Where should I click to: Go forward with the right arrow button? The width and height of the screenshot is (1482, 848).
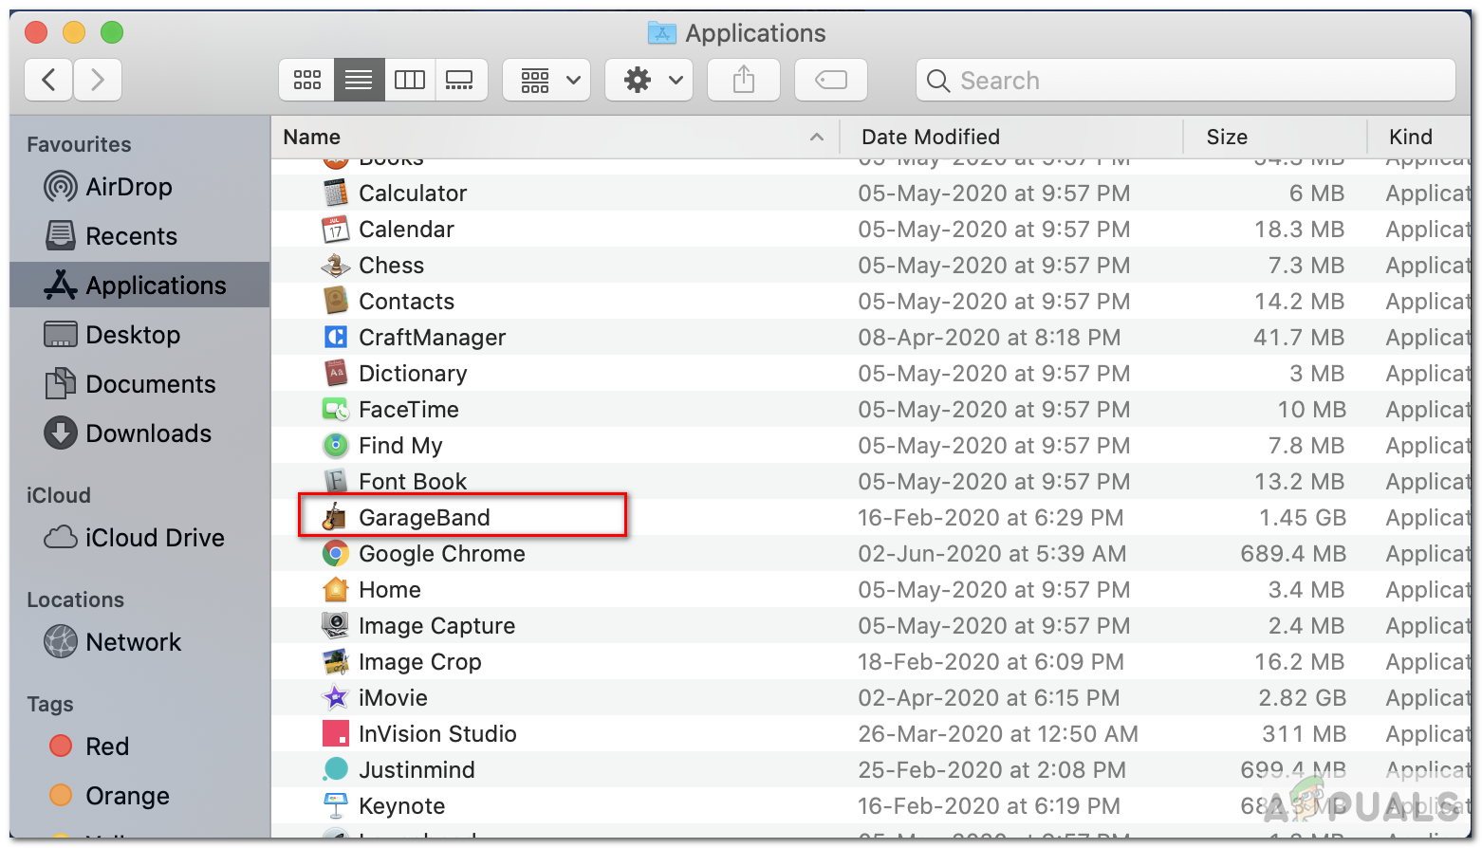click(98, 80)
